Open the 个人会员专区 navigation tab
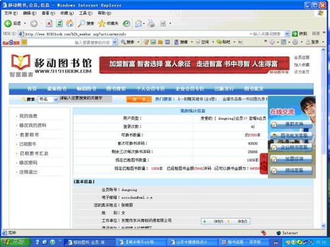The image size is (330, 247). point(150,89)
